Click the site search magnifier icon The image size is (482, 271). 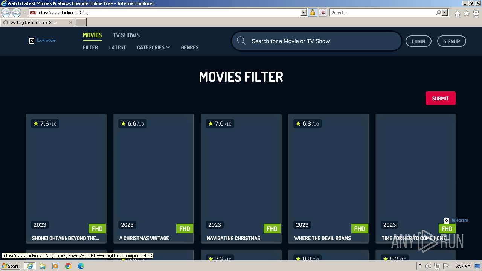tap(241, 41)
